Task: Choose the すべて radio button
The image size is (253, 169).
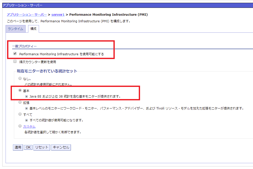Action: [20, 114]
